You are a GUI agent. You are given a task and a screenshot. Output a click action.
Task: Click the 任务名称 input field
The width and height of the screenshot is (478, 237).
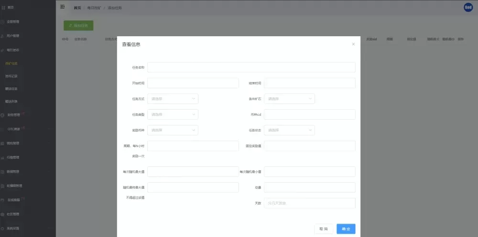tap(251, 67)
